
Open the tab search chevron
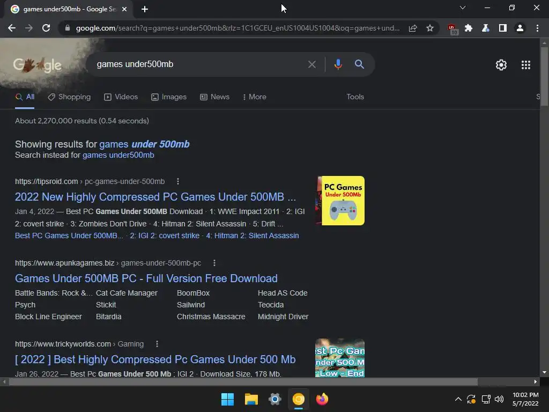463,8
